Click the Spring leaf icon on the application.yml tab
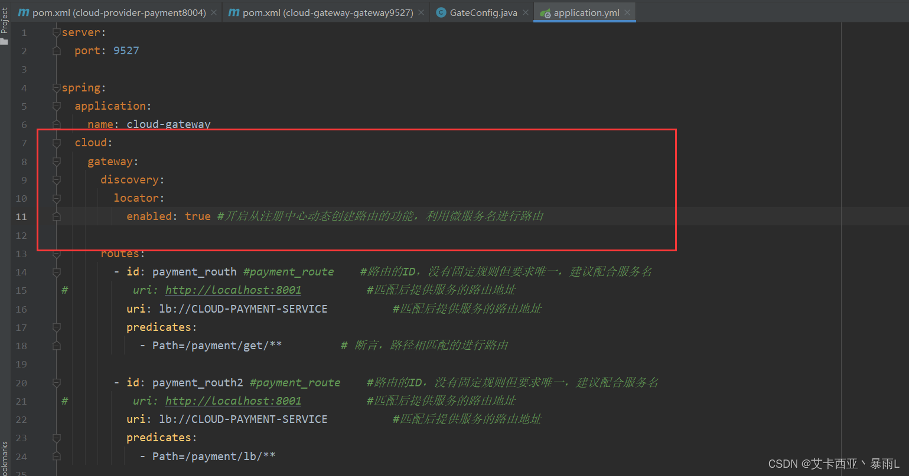The image size is (909, 476). (545, 13)
